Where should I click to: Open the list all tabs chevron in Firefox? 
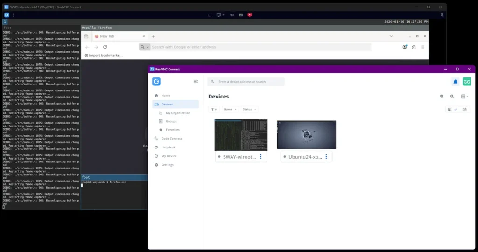pyautogui.click(x=391, y=36)
